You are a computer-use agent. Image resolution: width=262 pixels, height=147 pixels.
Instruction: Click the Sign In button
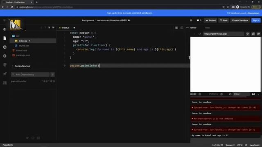pos(256,20)
